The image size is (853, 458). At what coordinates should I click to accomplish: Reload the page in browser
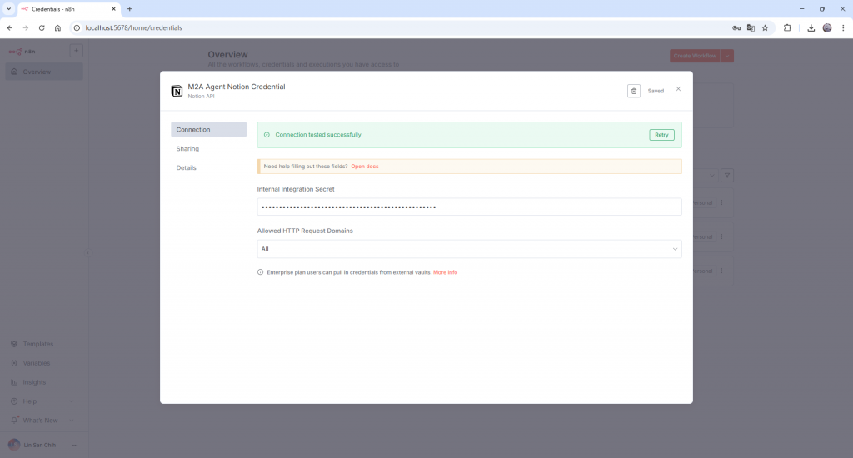(x=42, y=27)
